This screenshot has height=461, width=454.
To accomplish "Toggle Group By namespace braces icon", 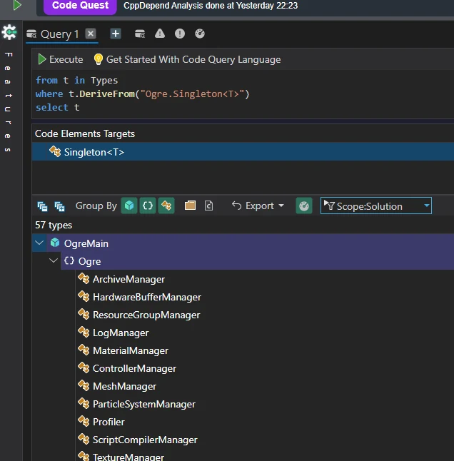I will point(148,206).
